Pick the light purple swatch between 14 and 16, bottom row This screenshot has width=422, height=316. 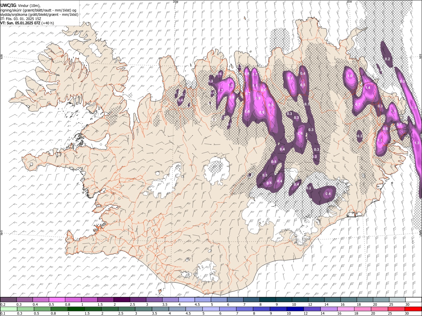pos(328,309)
